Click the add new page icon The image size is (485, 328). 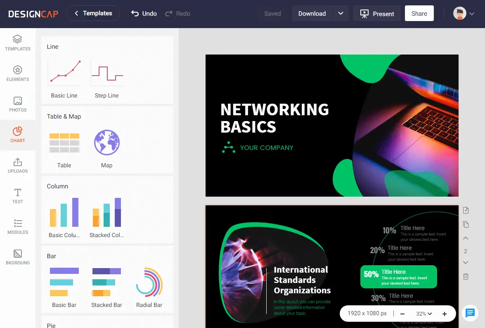click(x=466, y=210)
